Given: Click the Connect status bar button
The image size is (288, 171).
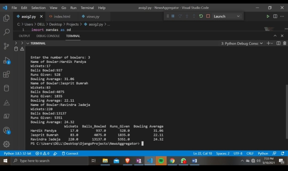Looking at the screenshot, I should click(x=70, y=153).
